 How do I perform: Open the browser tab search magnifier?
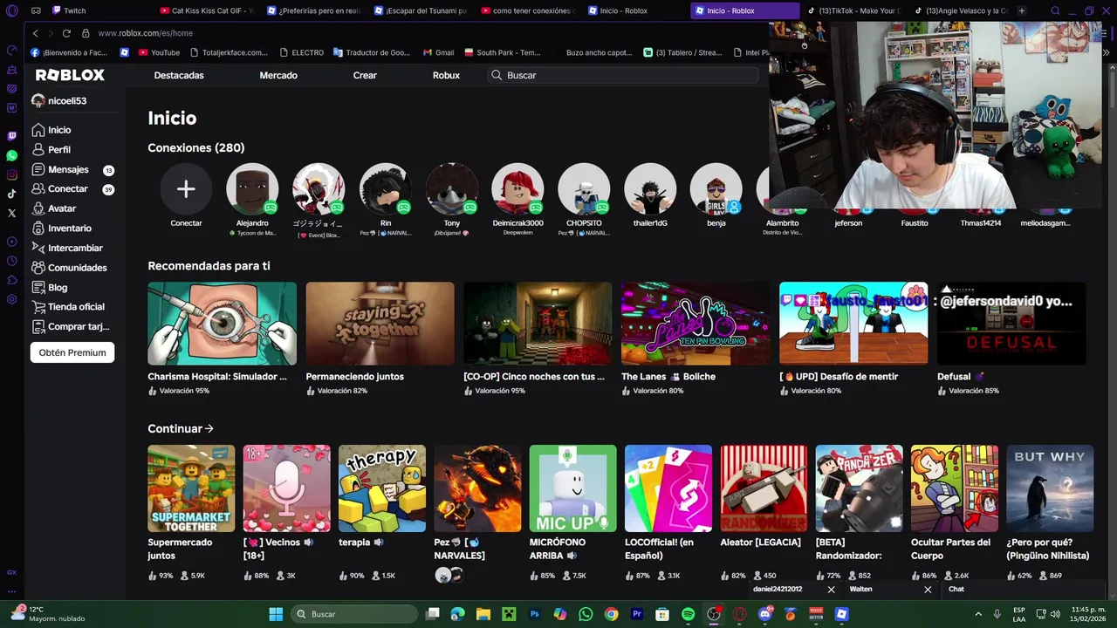coord(1055,10)
